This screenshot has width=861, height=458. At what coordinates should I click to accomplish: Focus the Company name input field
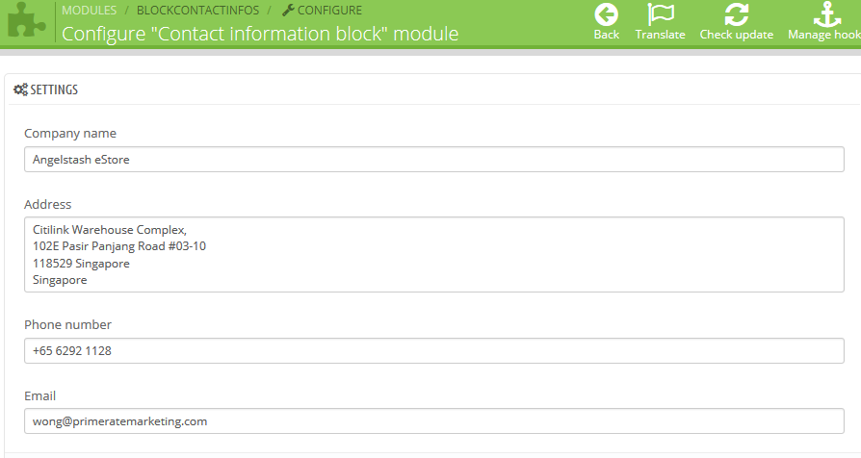(x=433, y=160)
